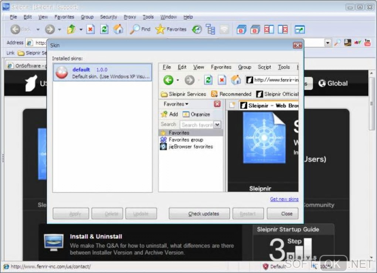The width and height of the screenshot is (377, 273).
Task: Click the Forward arrow in main toolbar
Action: point(50,29)
